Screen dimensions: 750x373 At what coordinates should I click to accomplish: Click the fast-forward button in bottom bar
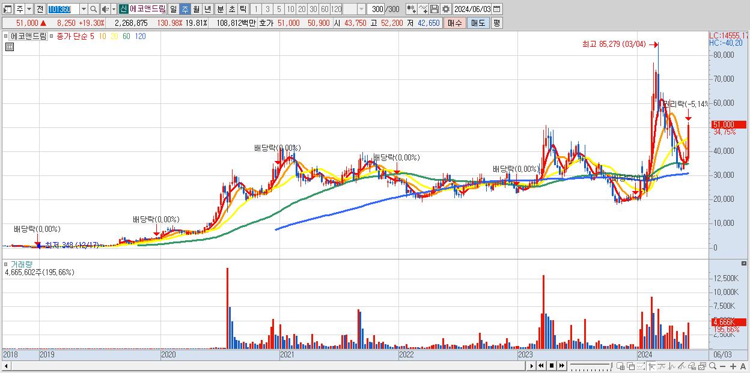562,366
